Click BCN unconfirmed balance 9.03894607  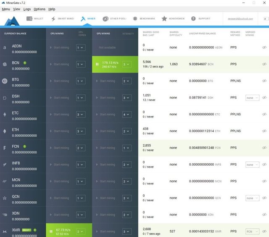(x=198, y=64)
